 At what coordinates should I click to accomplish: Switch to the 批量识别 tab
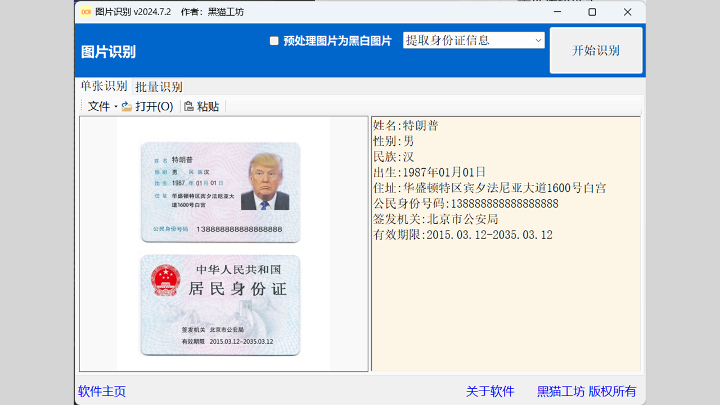(x=159, y=87)
